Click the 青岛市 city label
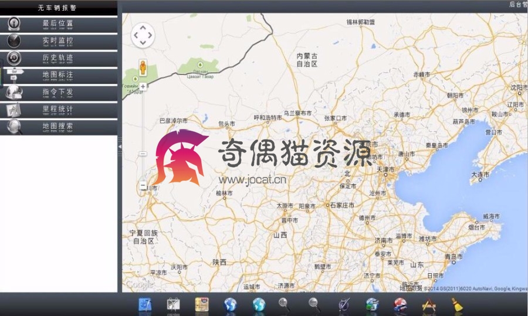The height and width of the screenshot is (316, 528). 453,256
